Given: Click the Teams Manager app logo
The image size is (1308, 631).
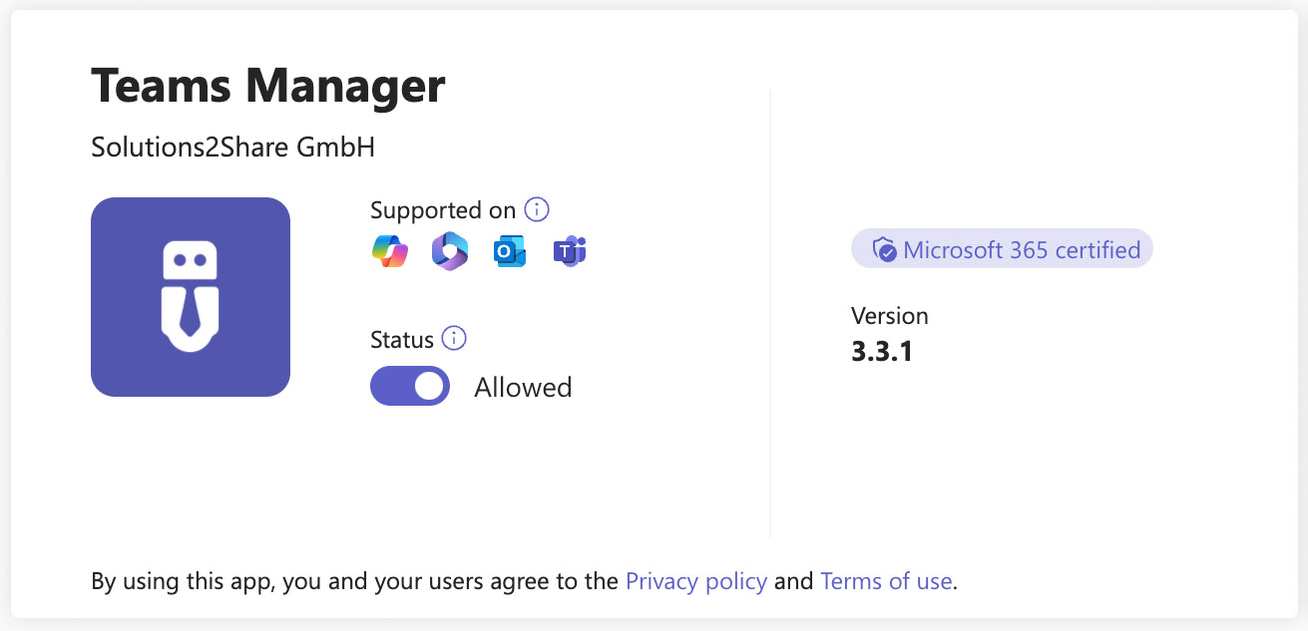Looking at the screenshot, I should click(x=191, y=297).
